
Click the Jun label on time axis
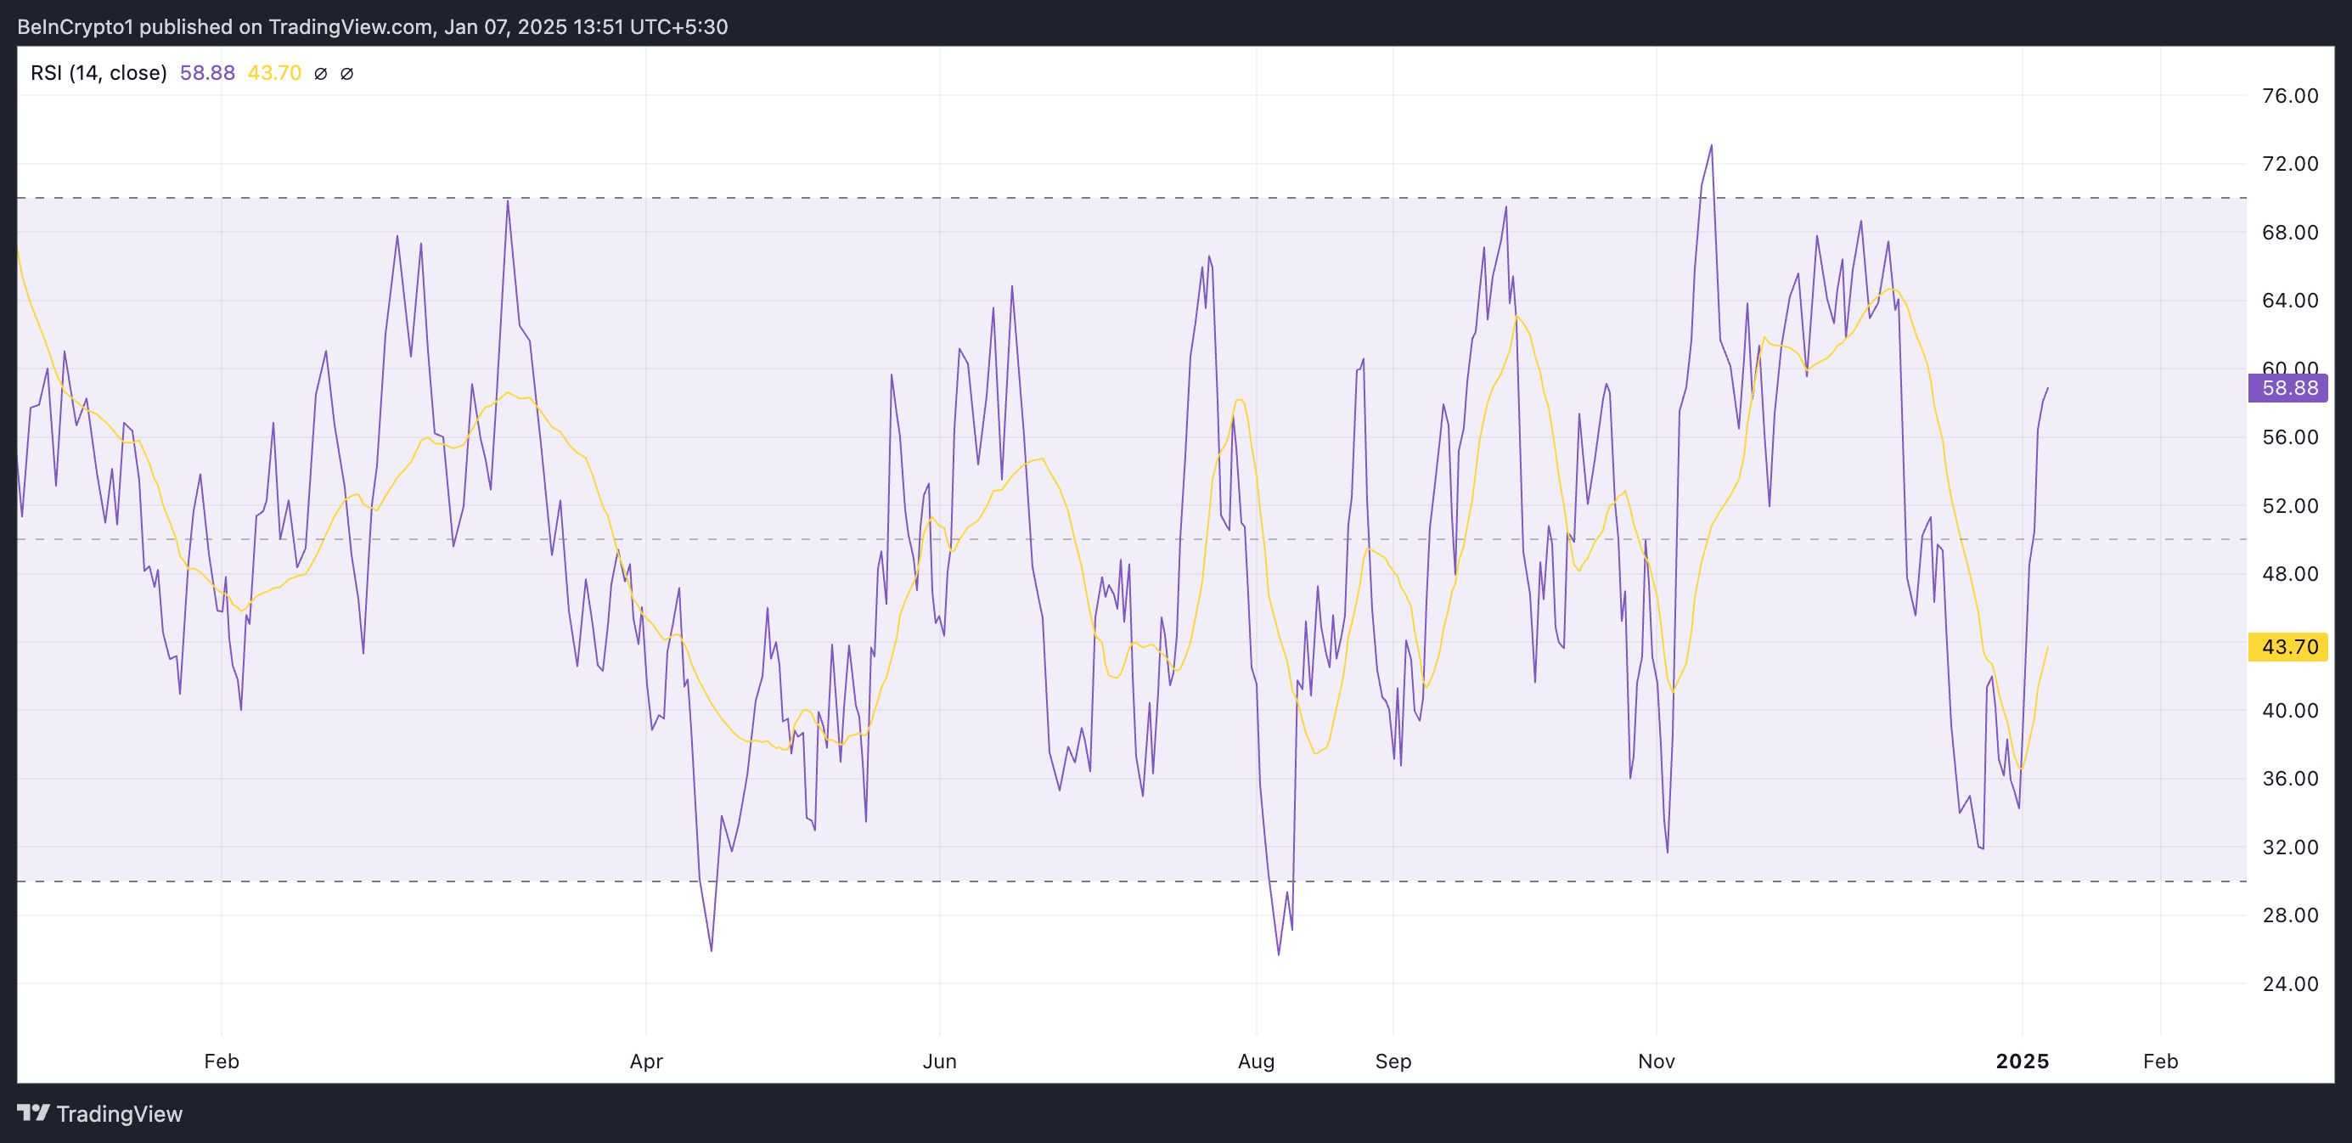pyautogui.click(x=939, y=1061)
